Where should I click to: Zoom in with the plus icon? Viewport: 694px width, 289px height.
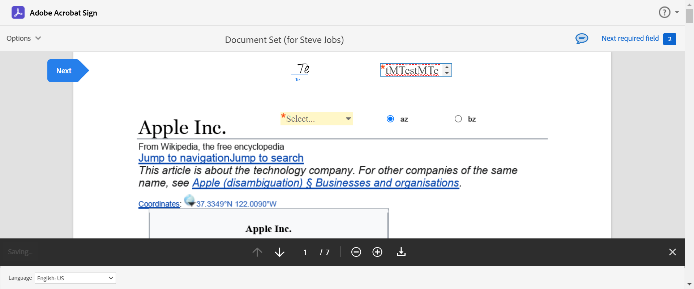[377, 252]
